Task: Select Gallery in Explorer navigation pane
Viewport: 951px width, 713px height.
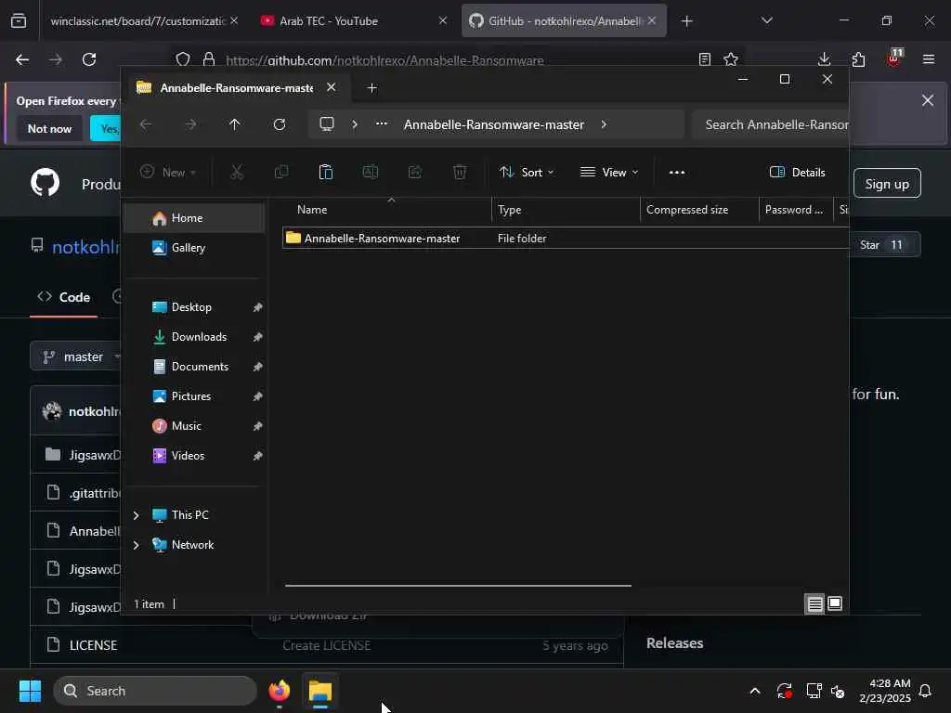Action: pyautogui.click(x=194, y=248)
